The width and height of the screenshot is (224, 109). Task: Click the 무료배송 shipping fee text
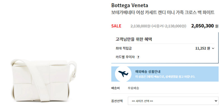(133, 88)
